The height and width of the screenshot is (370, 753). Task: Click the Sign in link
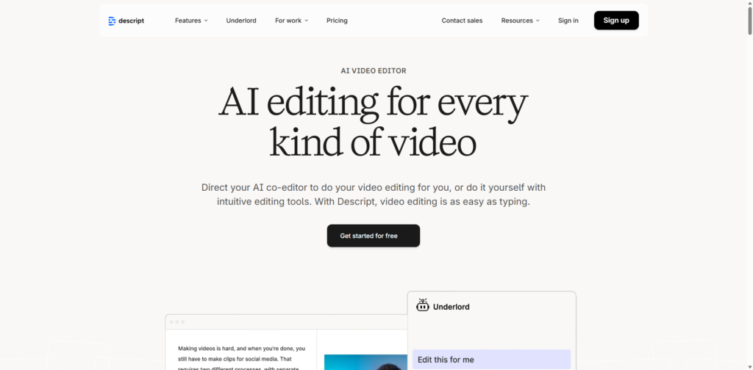pyautogui.click(x=568, y=21)
